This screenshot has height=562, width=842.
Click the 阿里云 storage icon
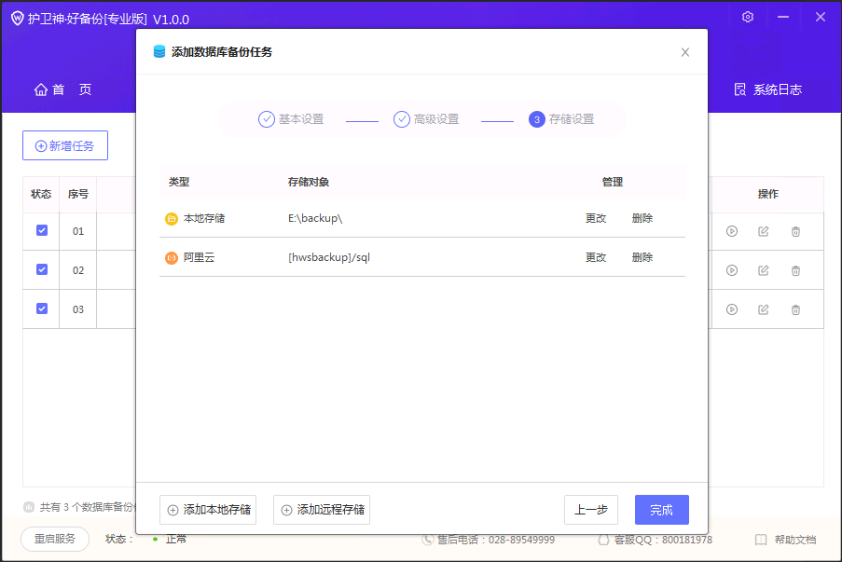(172, 257)
